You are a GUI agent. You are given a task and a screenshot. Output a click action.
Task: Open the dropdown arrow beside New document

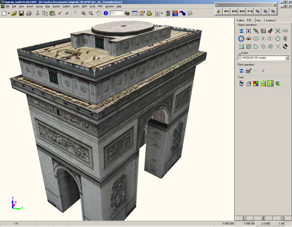[9, 14]
